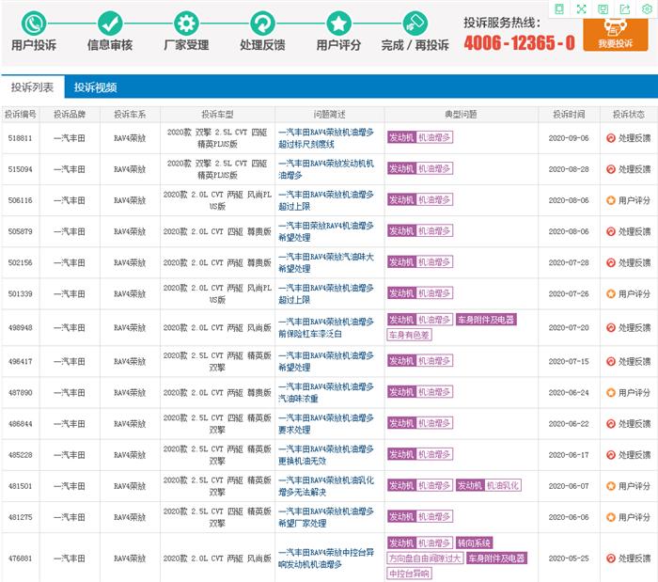The height and width of the screenshot is (582, 658).
Task: Open complaint 机油增多更换机油无效
Action: [326, 455]
